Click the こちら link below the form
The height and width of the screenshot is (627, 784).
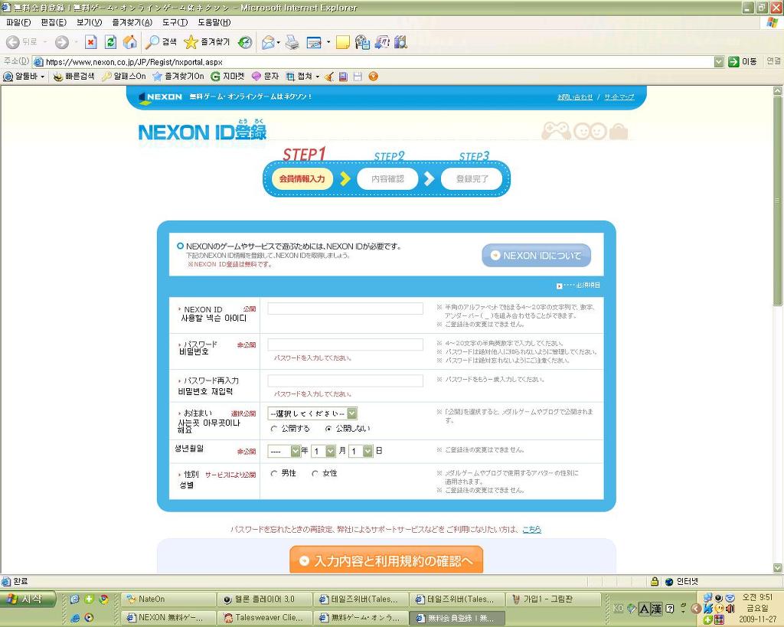point(532,529)
